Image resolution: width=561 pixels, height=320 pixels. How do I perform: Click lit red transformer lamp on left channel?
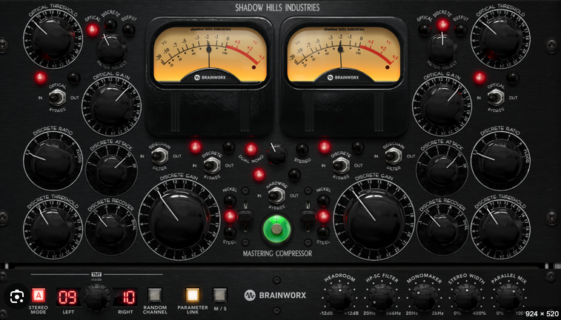230,216
